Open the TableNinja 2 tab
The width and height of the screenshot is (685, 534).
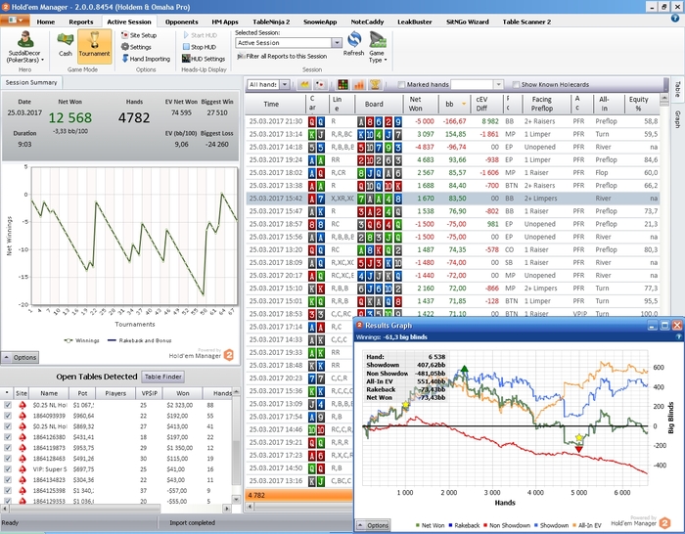coord(271,22)
